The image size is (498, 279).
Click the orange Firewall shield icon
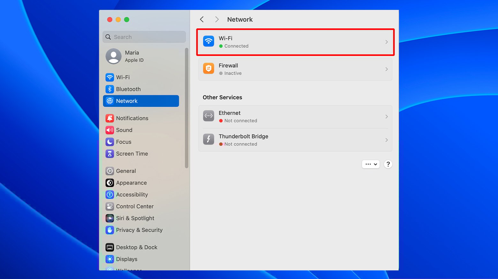pos(208,69)
